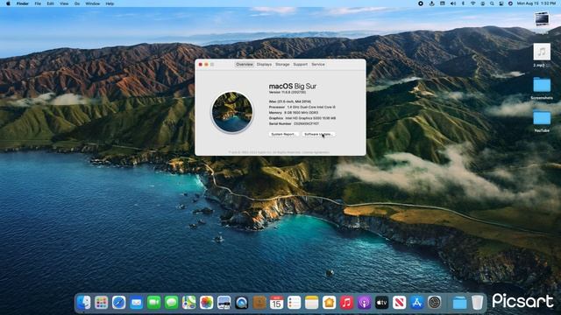
Task: Open Spotlight search in menu bar
Action: [x=492, y=3]
